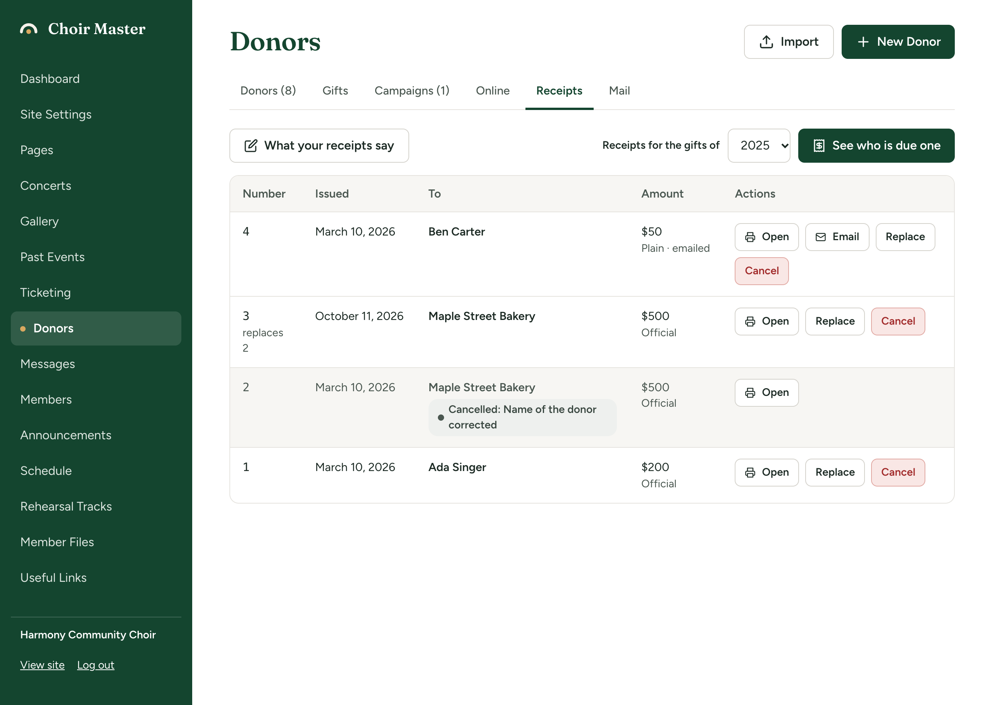Image resolution: width=992 pixels, height=705 pixels.
Task: Click the receipt icon in See who is due
Action: click(819, 145)
